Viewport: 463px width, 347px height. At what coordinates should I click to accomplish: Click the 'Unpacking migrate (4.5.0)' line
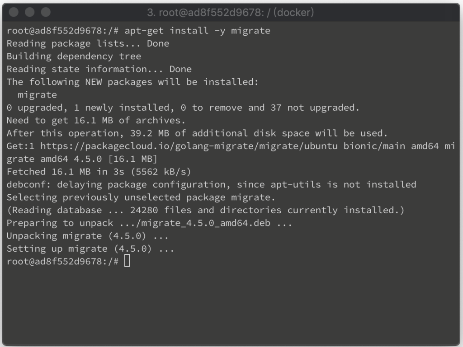[x=88, y=236]
